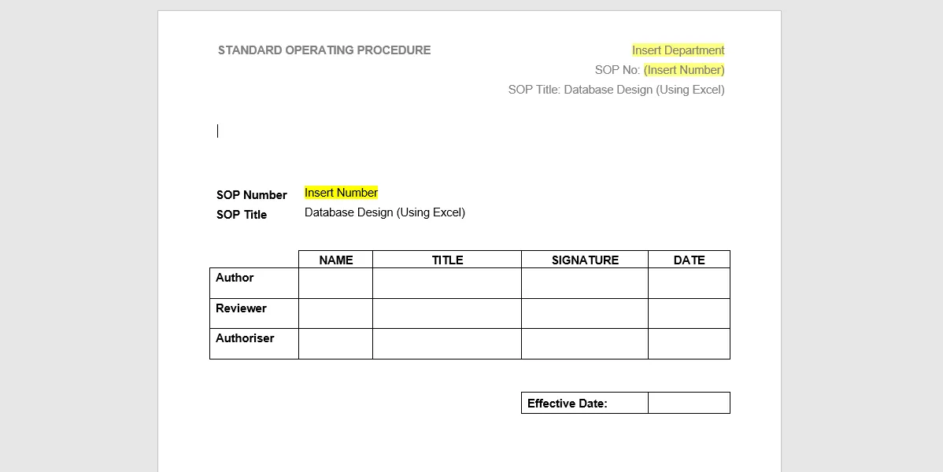Place cursor in Author's Title cell
The height and width of the screenshot is (472, 943).
coord(447,283)
